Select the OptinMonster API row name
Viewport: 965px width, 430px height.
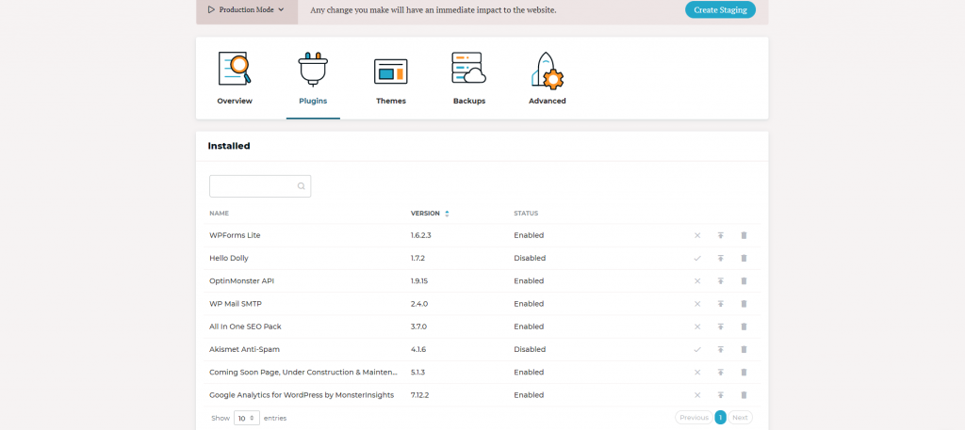pyautogui.click(x=242, y=280)
